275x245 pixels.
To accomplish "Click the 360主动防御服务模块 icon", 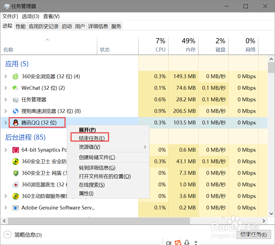I will click(15, 196).
